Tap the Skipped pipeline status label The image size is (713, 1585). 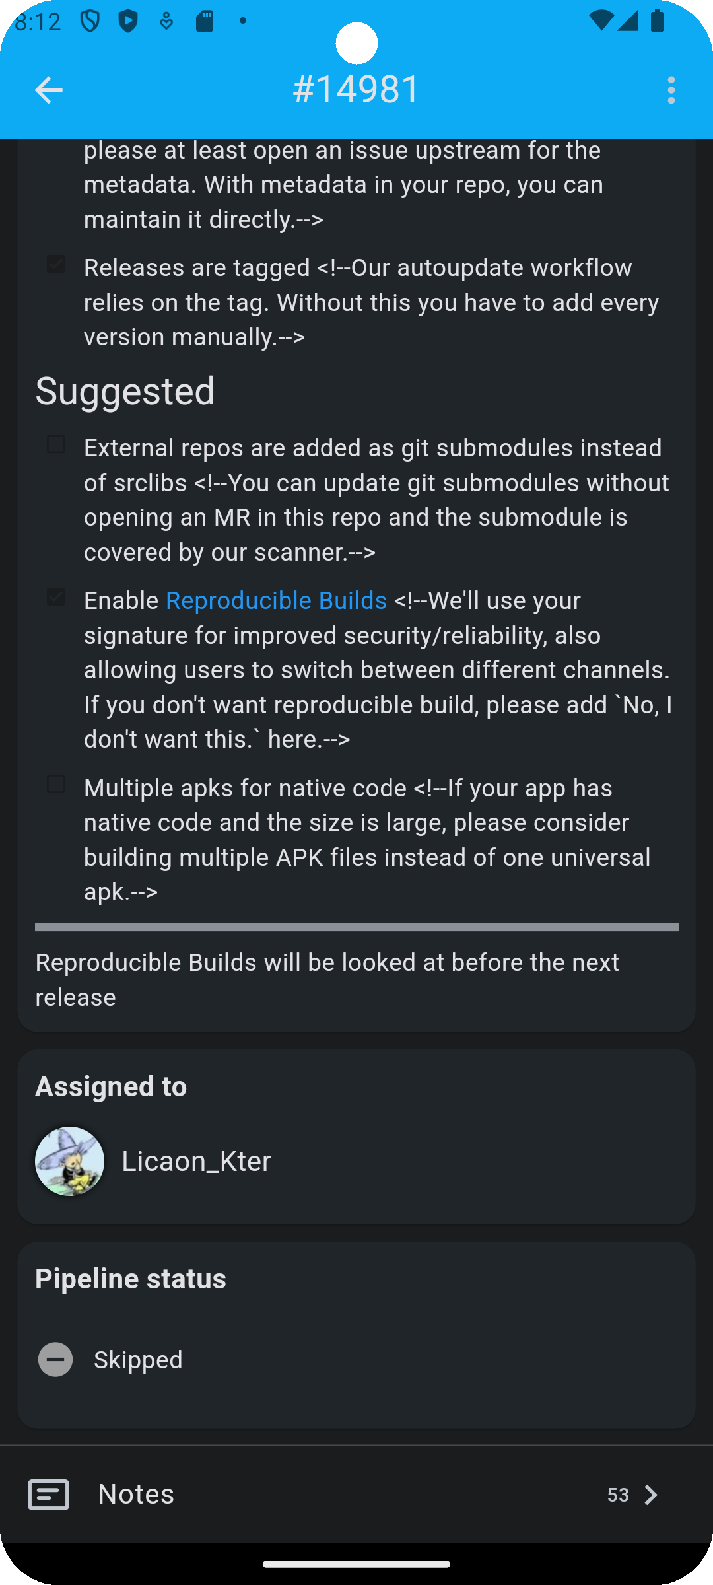point(138,1360)
